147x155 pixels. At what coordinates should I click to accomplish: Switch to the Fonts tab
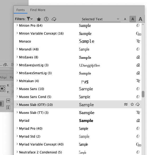click(x=21, y=10)
